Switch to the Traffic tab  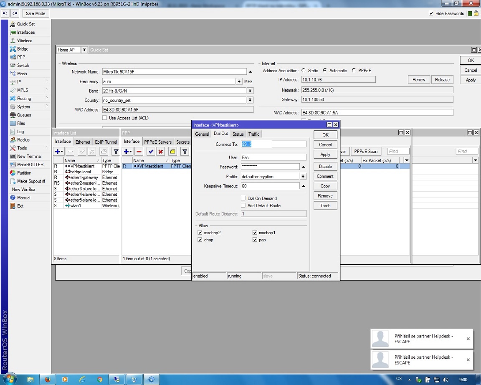(254, 134)
